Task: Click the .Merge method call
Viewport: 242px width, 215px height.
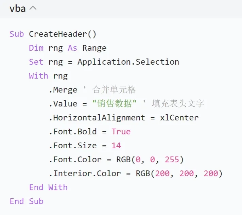Action: 63,90
